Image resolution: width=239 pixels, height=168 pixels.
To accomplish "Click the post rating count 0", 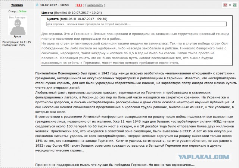I will tap(230, 5).
